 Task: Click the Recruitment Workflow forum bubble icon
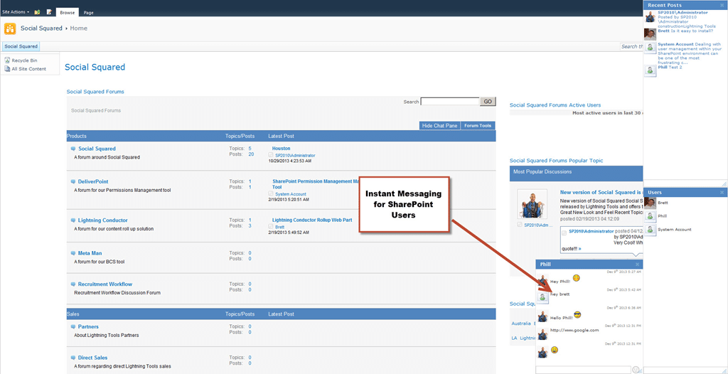[x=73, y=284]
